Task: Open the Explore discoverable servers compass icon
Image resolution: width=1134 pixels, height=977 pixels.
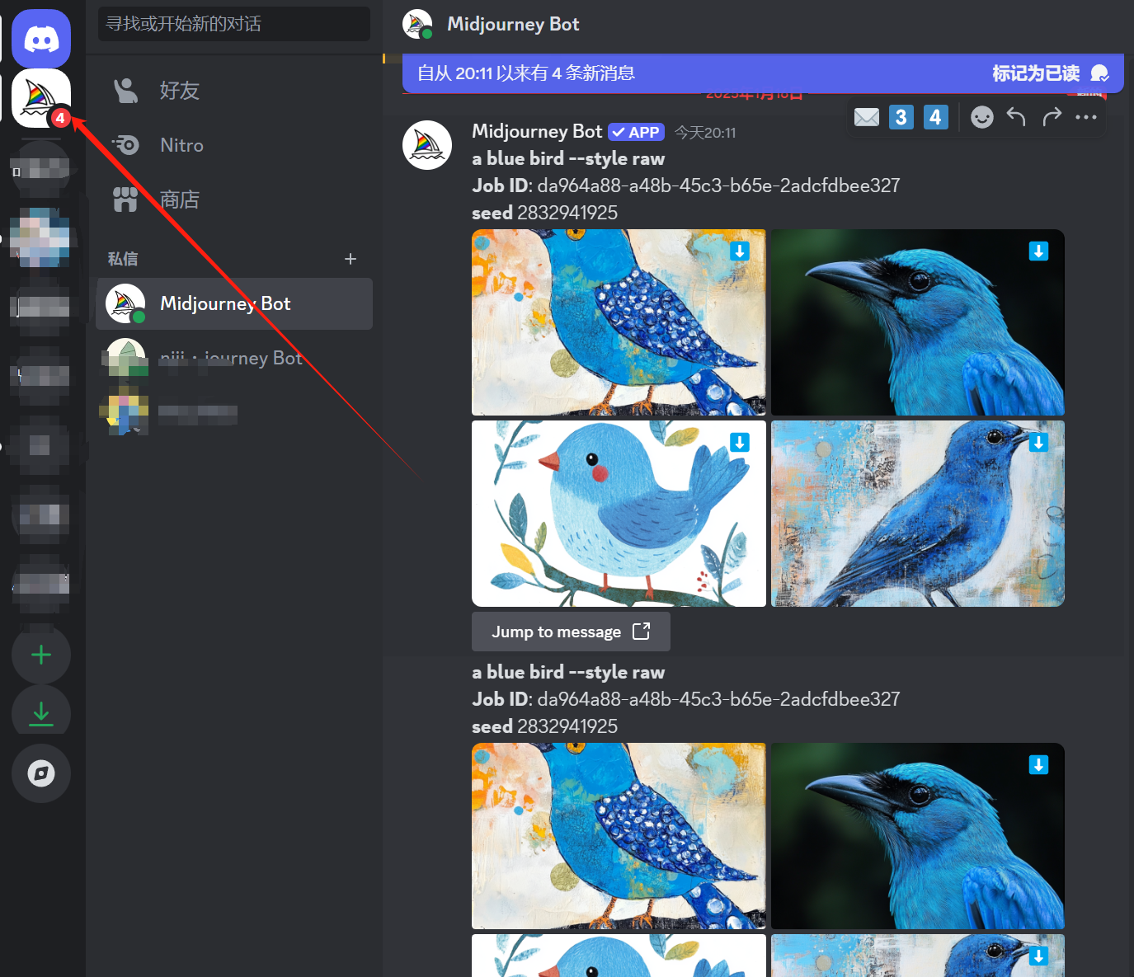Action: (41, 773)
